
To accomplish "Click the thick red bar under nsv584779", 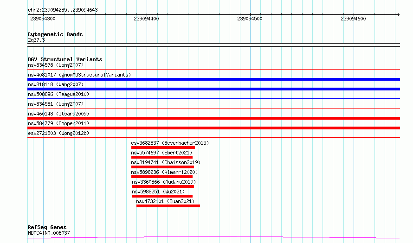I will click(213, 128).
